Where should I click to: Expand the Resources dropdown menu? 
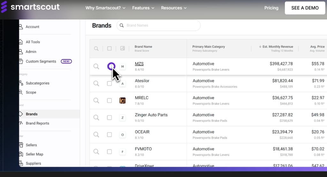[174, 8]
